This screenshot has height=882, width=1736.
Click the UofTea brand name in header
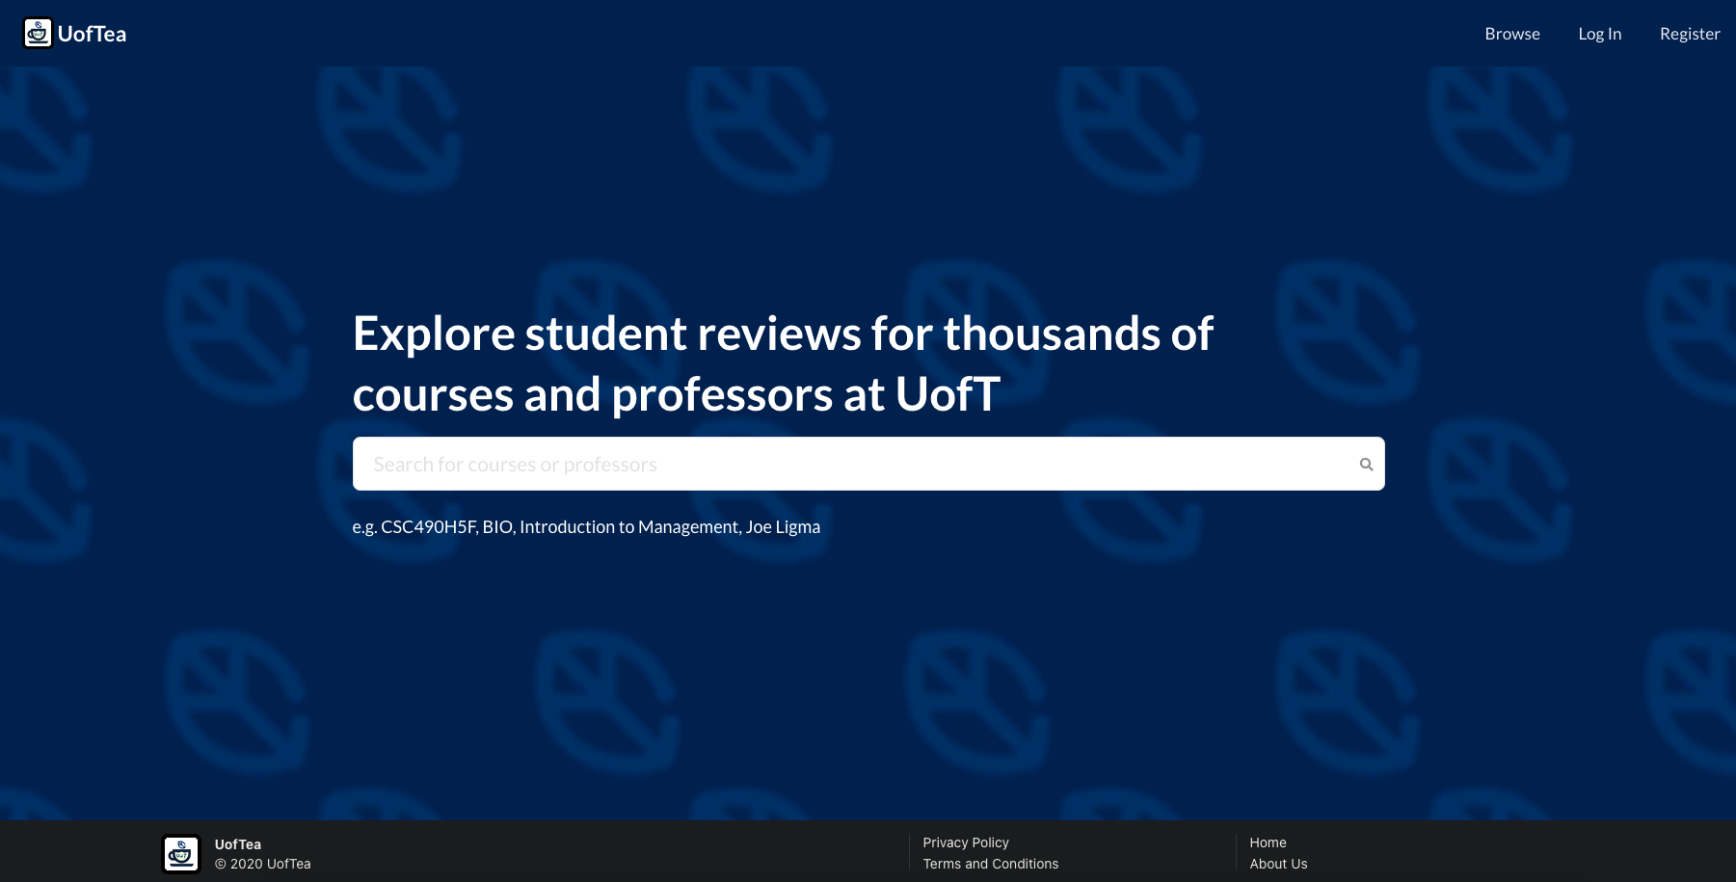coord(93,34)
